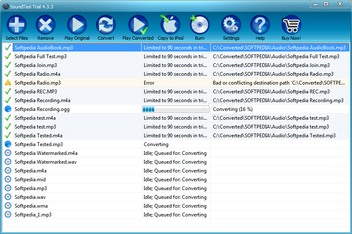Click the Error status text
This screenshot has height=234, width=352.
pos(149,83)
